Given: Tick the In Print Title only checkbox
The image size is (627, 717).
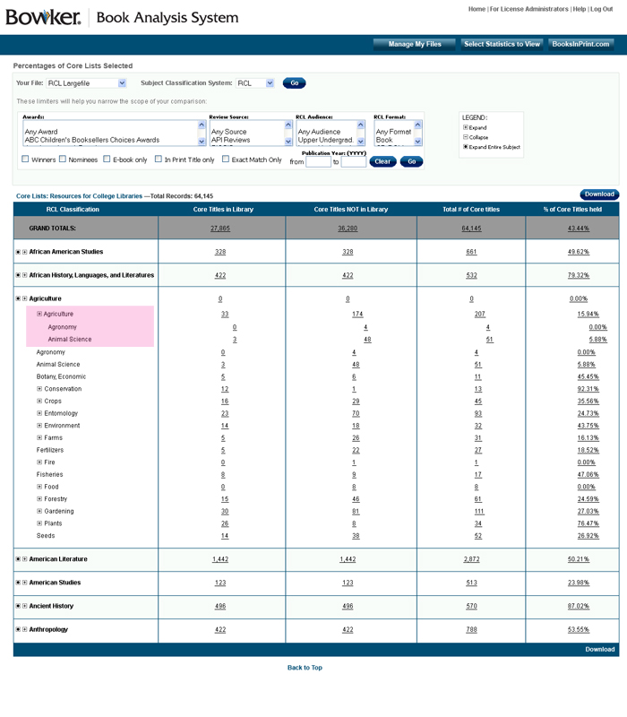Looking at the screenshot, I should [159, 160].
